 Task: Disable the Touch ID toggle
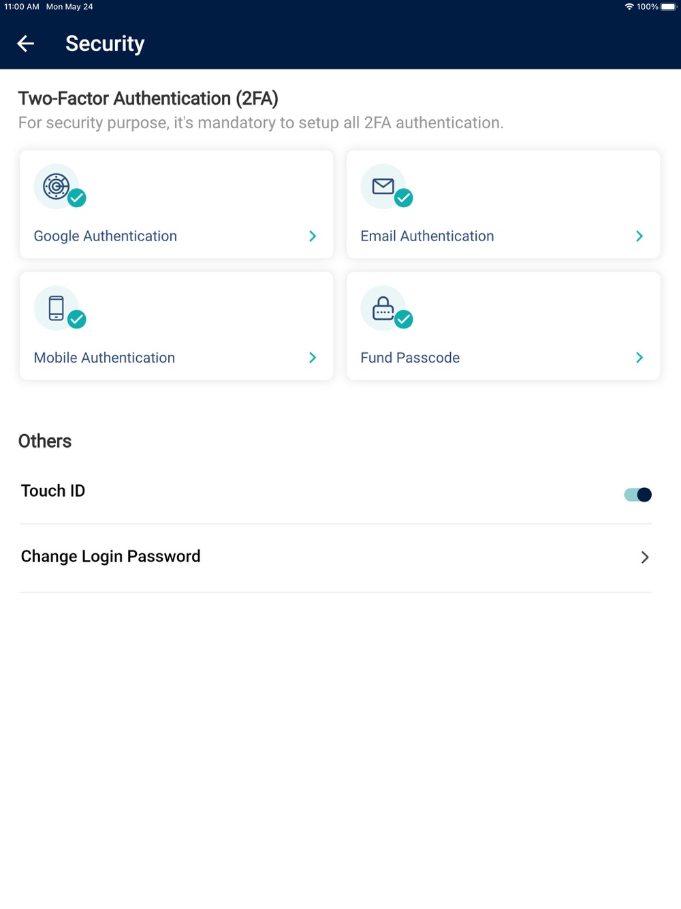[638, 495]
